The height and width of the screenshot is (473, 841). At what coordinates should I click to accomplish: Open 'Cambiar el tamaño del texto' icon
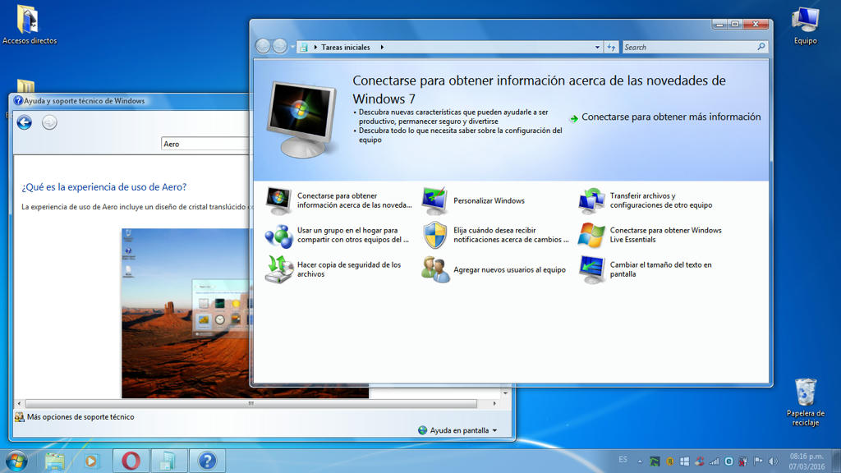click(x=591, y=269)
